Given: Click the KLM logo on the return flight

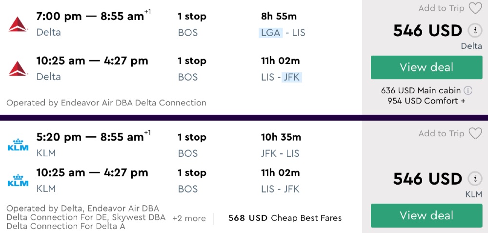Looking at the screenshot, I should tap(18, 180).
